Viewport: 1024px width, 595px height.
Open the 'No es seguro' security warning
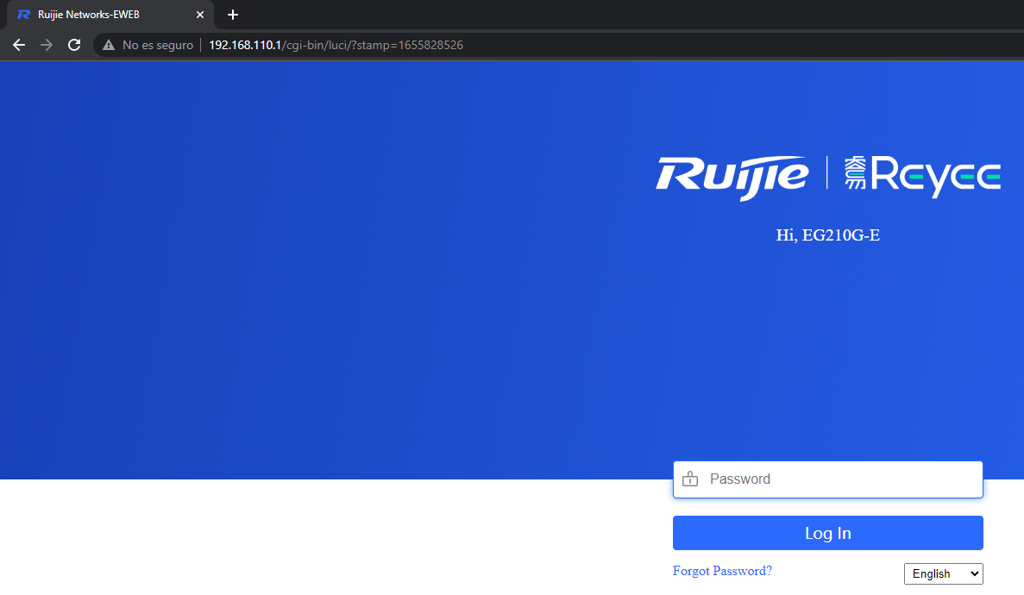coord(148,45)
